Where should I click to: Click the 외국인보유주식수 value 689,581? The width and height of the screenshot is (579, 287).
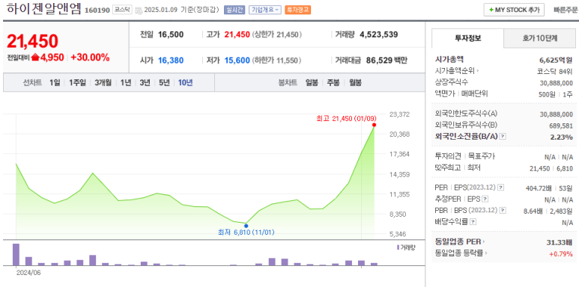click(560, 126)
